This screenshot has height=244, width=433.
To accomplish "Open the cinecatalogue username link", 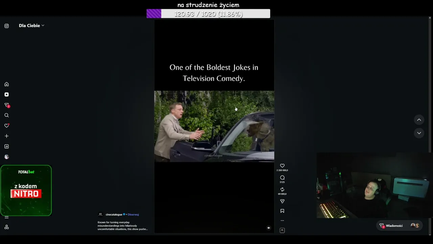I will (x=114, y=215).
